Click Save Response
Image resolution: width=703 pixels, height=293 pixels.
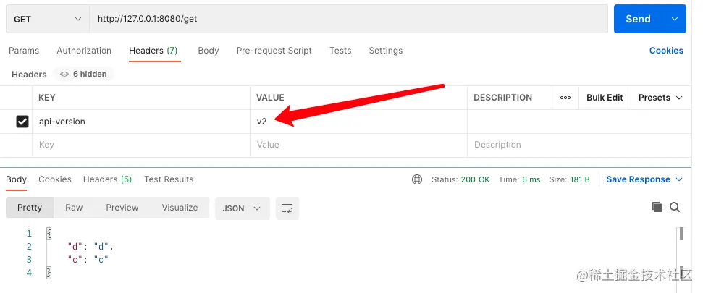(x=638, y=179)
